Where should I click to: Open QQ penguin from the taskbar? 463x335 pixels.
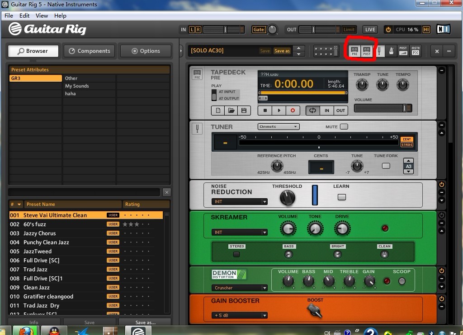[54, 330]
